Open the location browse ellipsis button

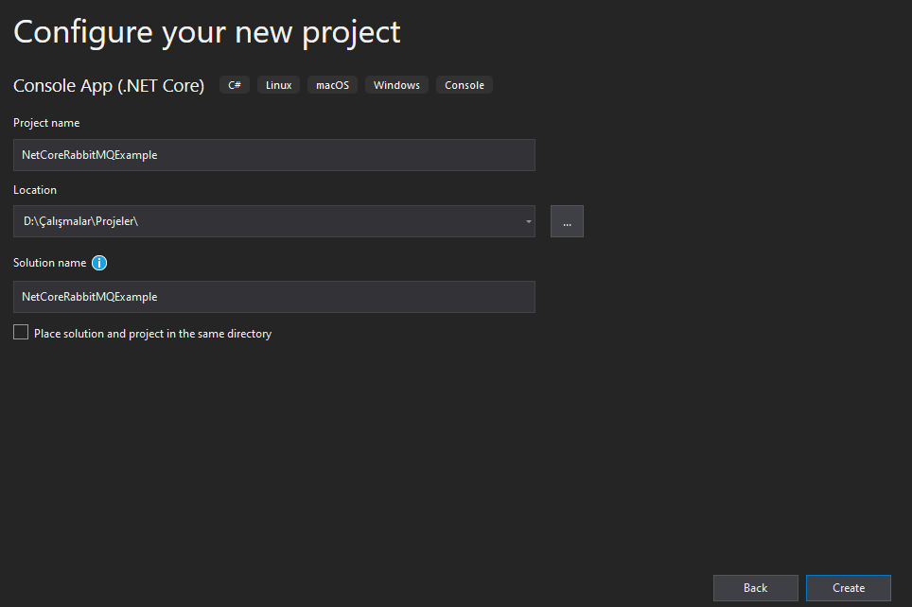567,221
